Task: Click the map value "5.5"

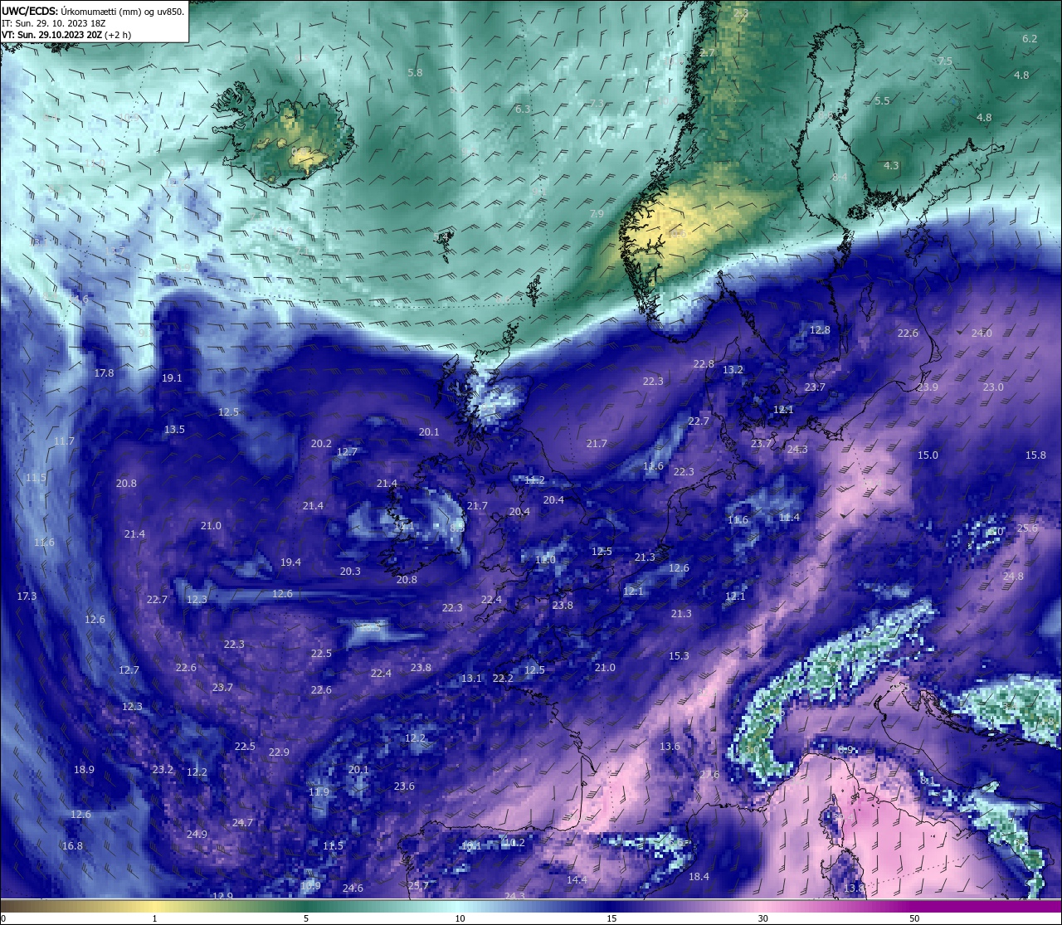Action: coord(882,101)
